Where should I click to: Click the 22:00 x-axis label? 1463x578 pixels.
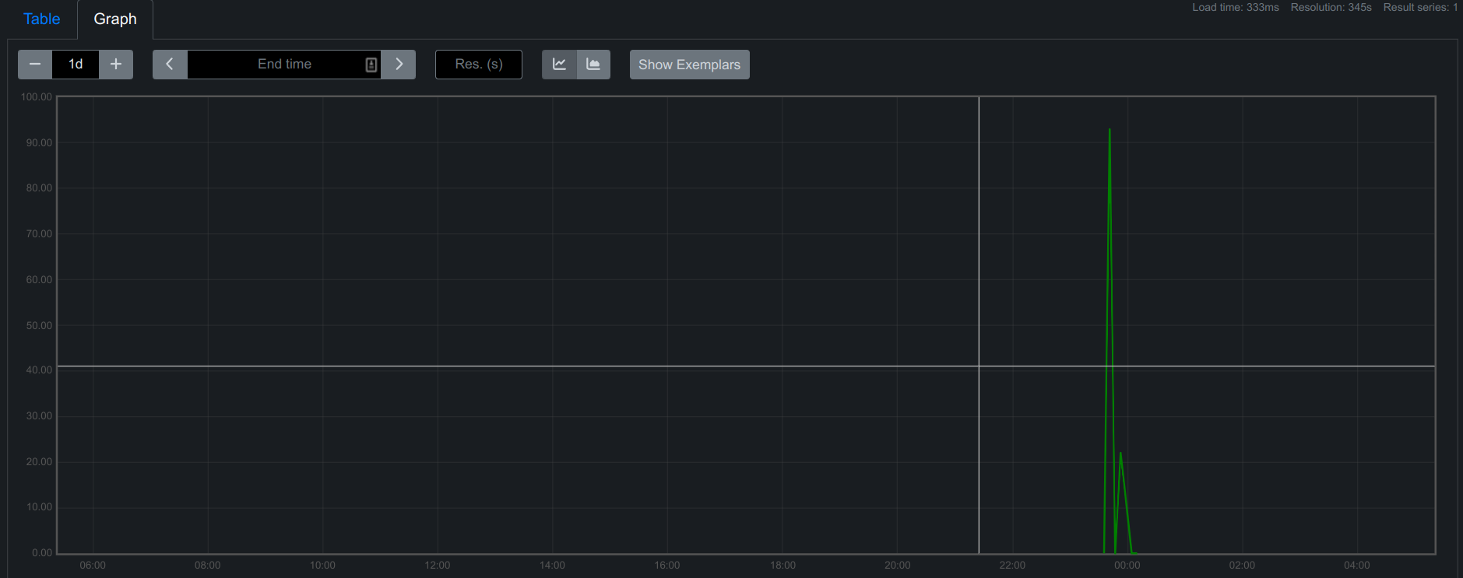point(1012,566)
